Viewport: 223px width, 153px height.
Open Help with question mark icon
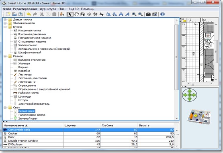(x=162, y=14)
